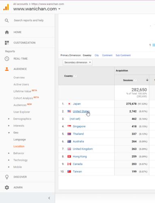The height and width of the screenshot is (203, 155).
Task: Expand the Interests section
Action: (9, 126)
